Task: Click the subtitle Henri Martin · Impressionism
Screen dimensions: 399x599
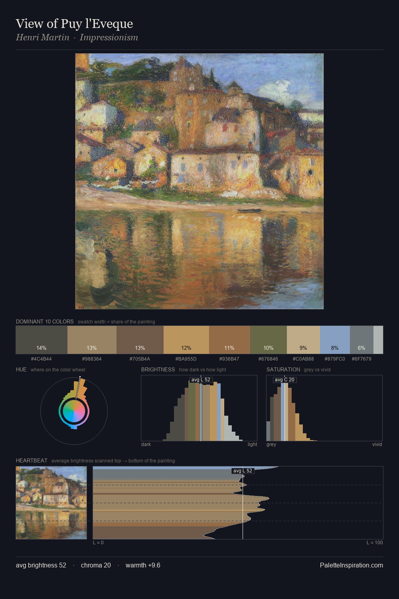Action: point(77,38)
